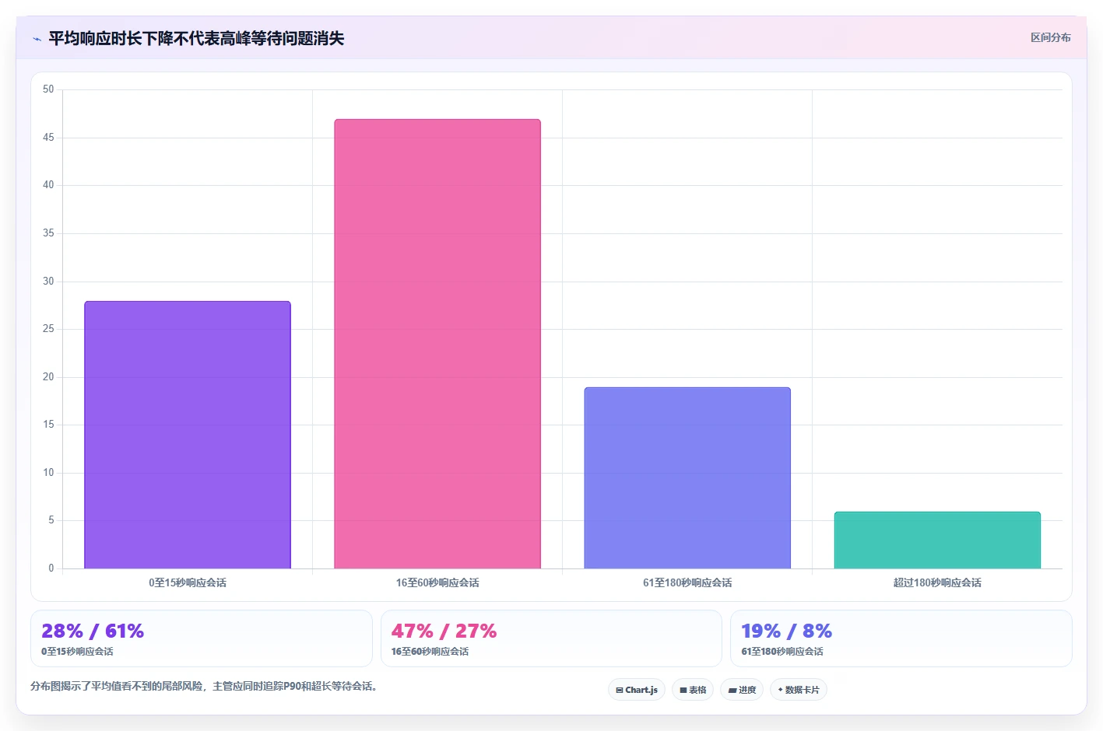This screenshot has height=731, width=1103.
Task: Click the pink bar for 16至60秒响应会话
Action: coord(437,344)
